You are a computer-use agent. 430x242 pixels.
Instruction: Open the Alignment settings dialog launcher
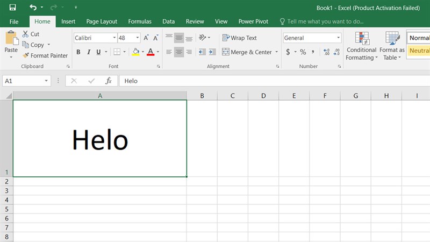click(277, 66)
